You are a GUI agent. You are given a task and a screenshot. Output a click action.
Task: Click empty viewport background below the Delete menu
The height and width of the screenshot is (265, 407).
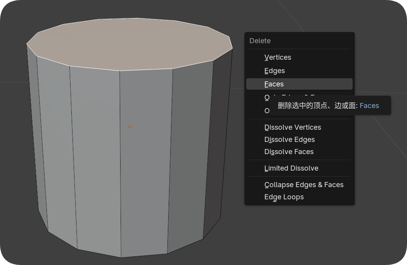click(x=307, y=236)
